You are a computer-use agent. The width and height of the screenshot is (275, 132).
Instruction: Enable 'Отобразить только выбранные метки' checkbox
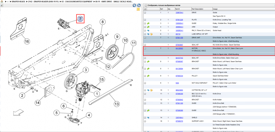click(x=146, y=5)
